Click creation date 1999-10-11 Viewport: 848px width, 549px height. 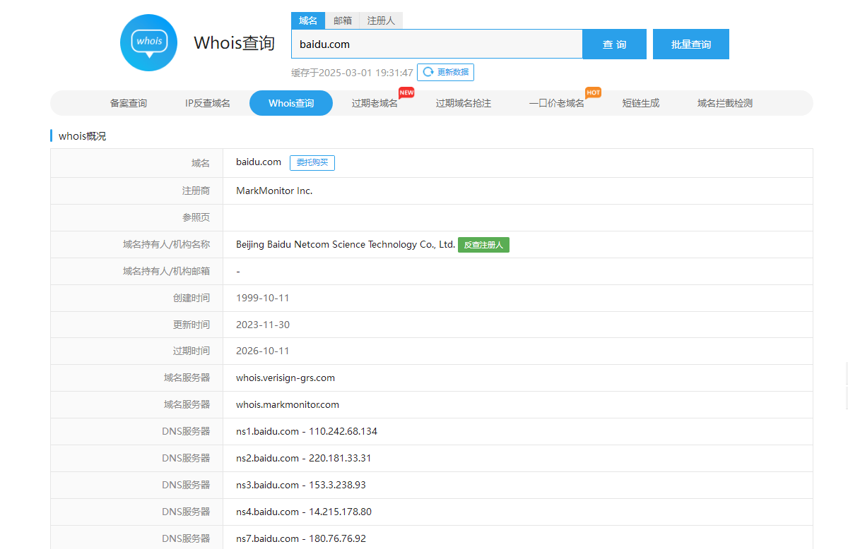[263, 298]
